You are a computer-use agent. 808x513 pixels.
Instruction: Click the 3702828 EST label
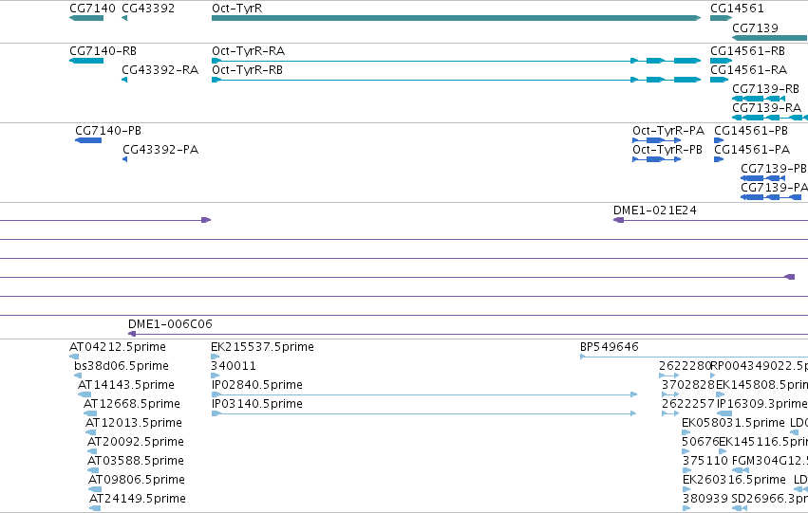688,385
